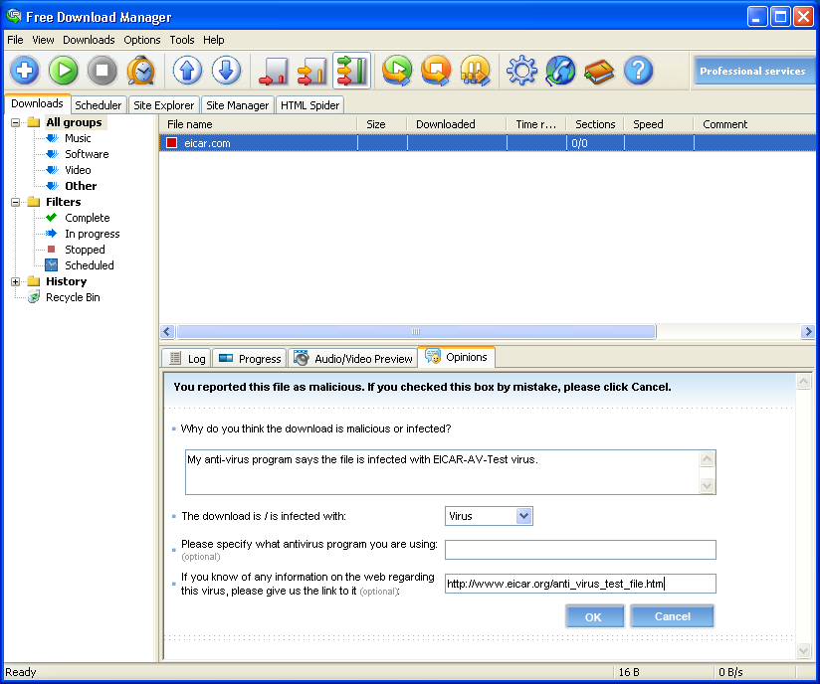Click right arrow of download list scrollbar
Viewport: 820px width, 684px height.
808,332
